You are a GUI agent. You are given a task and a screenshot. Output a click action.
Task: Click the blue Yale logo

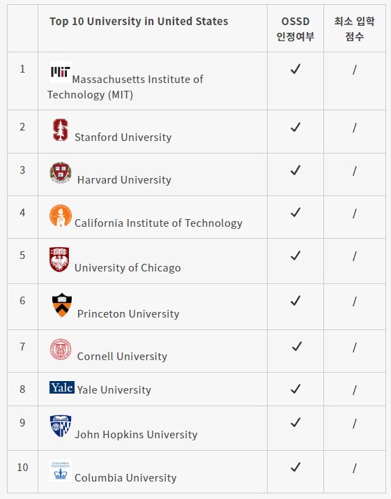click(62, 387)
